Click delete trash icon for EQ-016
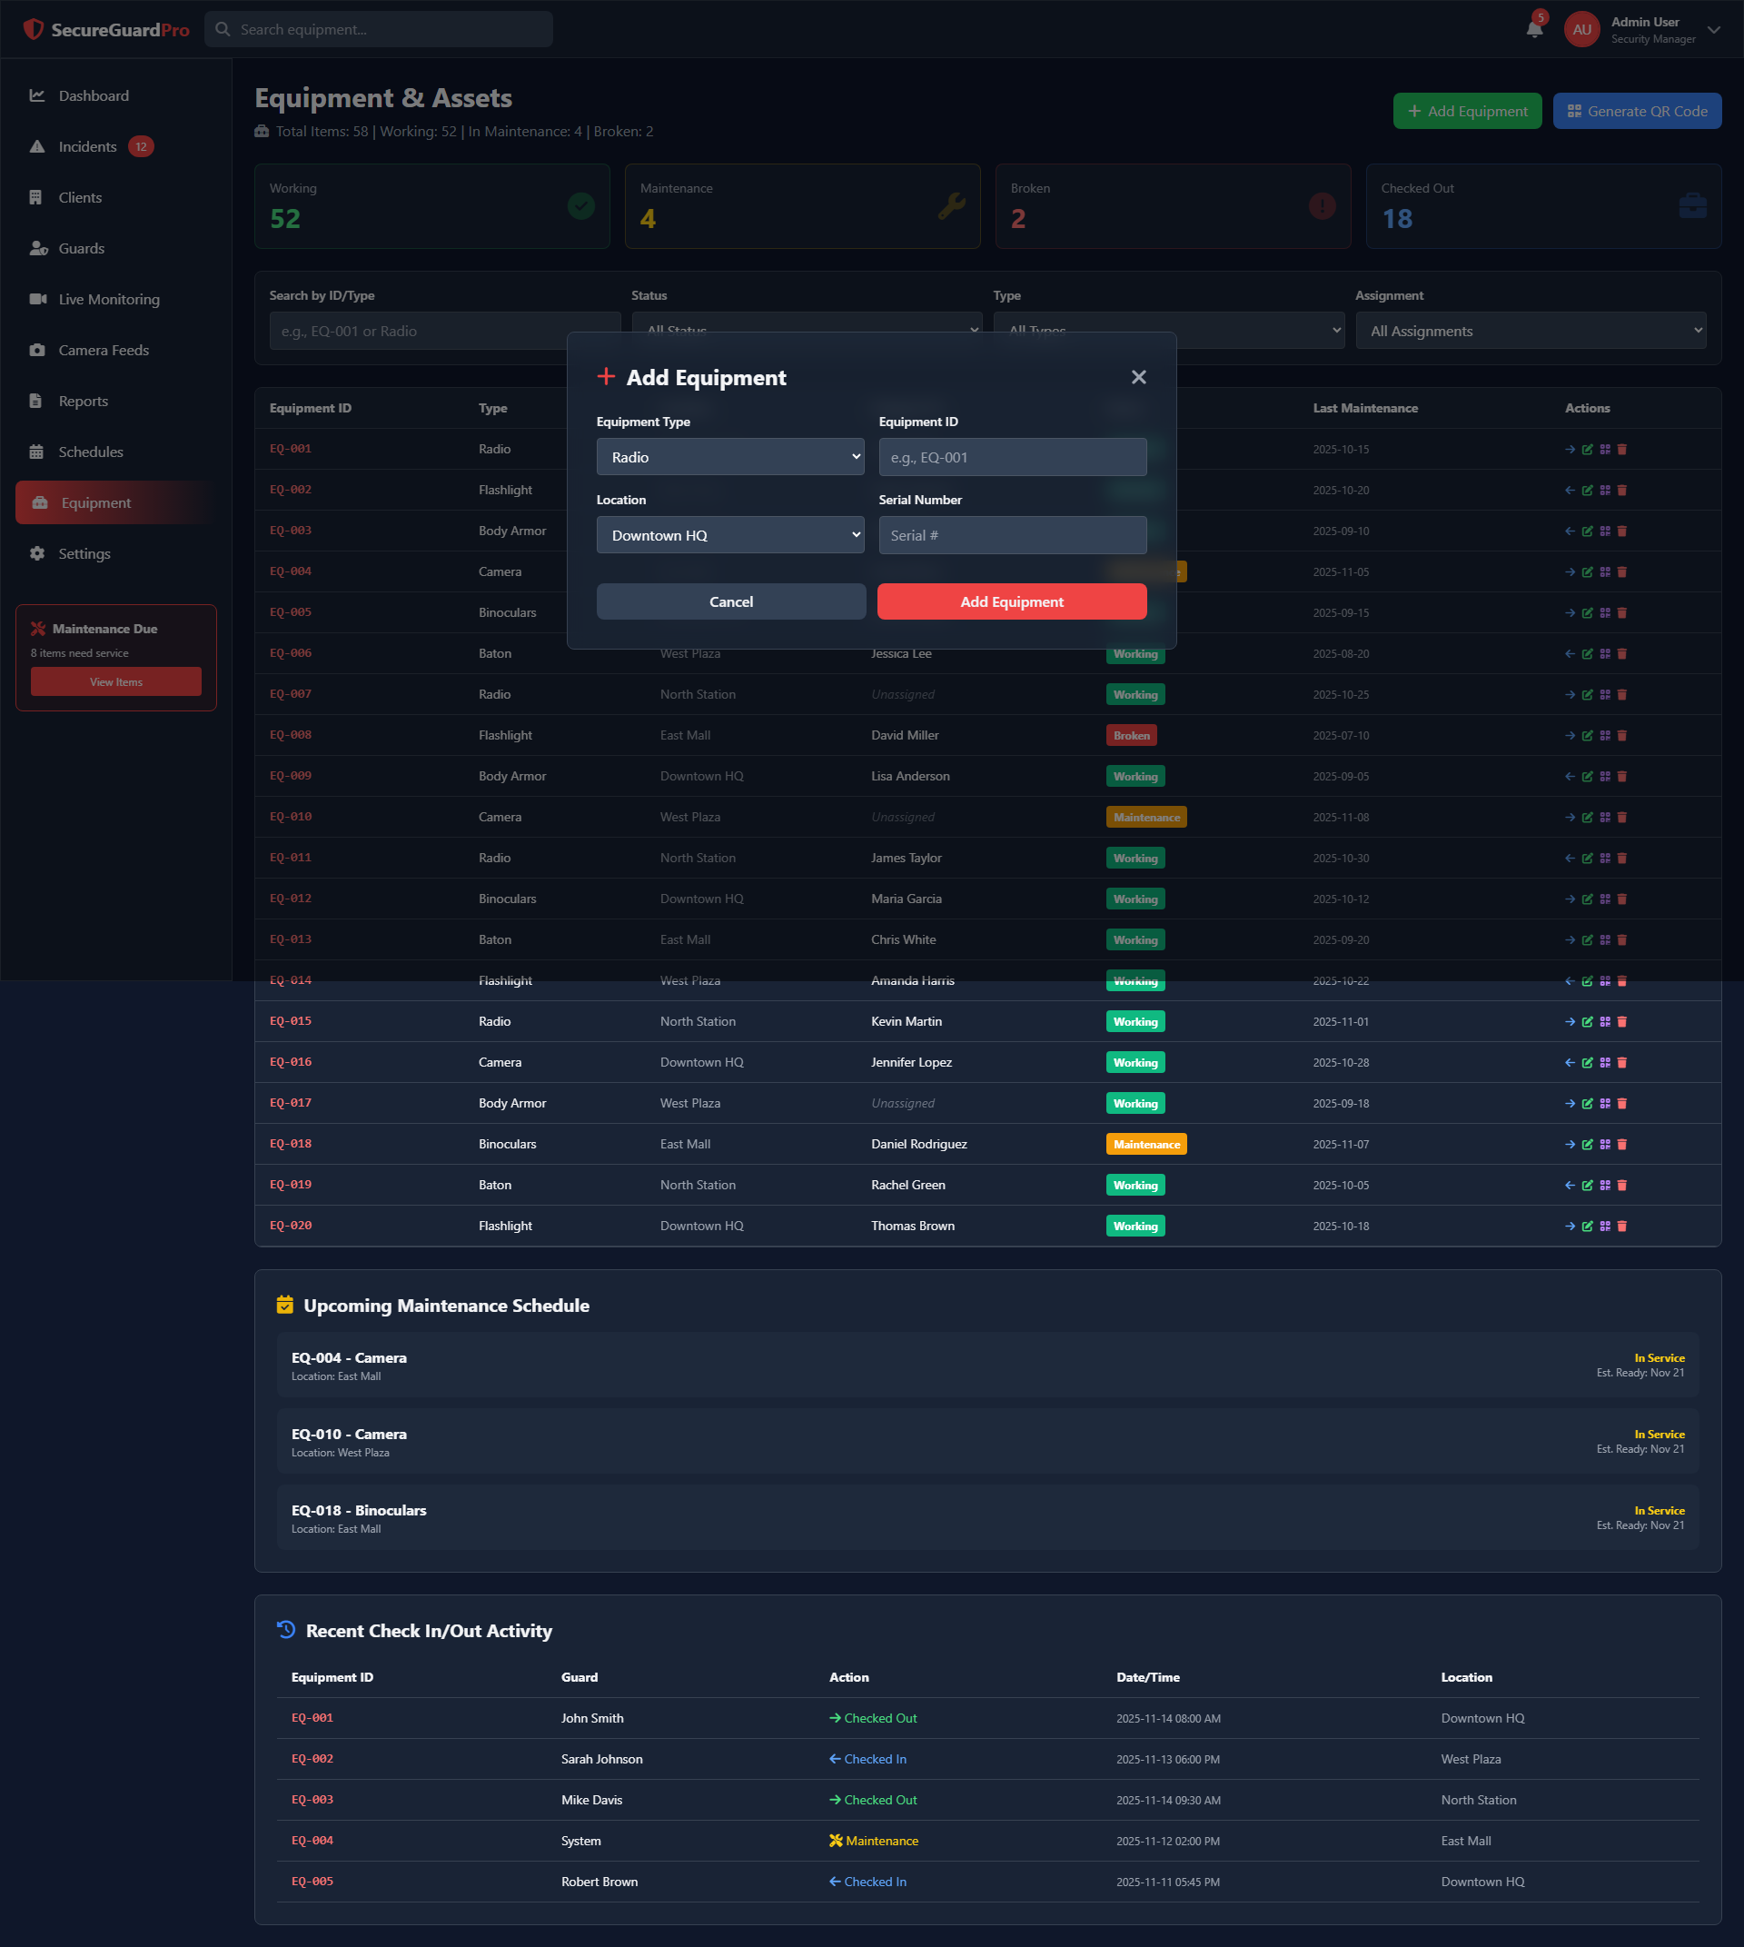1744x1947 pixels. click(1621, 1062)
